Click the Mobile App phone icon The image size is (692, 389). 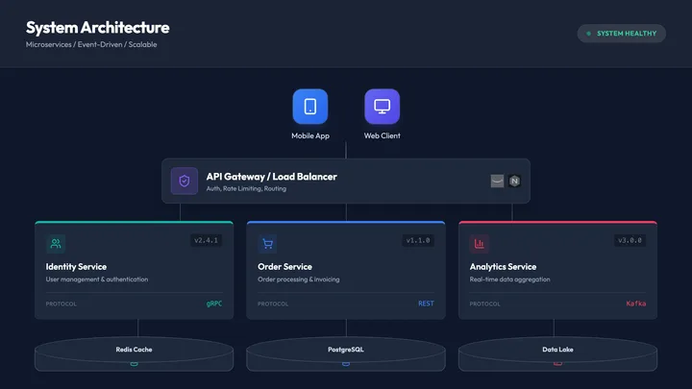[x=310, y=107]
